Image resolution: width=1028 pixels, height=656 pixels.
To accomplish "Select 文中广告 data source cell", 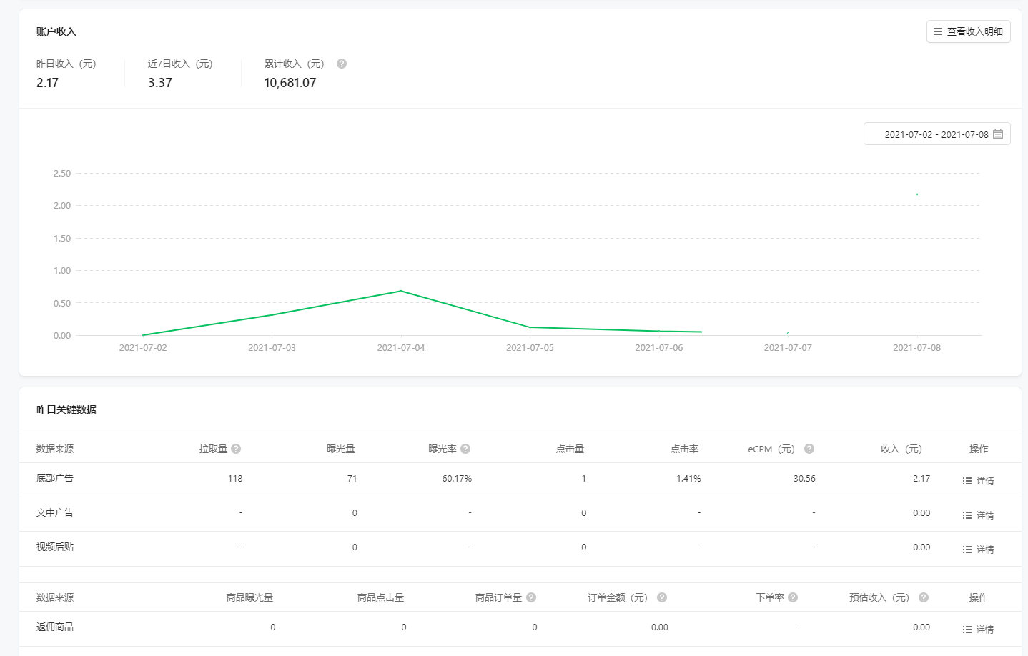I will point(55,512).
